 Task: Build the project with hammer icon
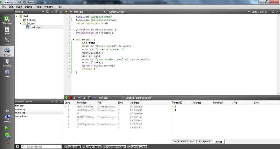tap(7, 143)
